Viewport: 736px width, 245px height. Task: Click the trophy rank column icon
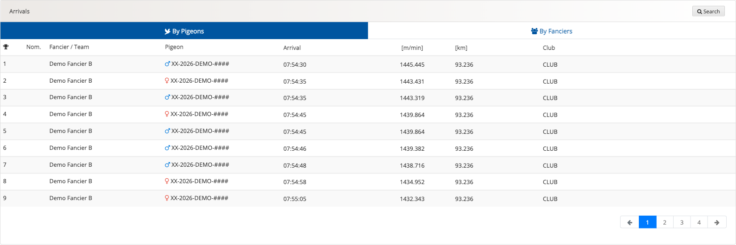pos(6,47)
